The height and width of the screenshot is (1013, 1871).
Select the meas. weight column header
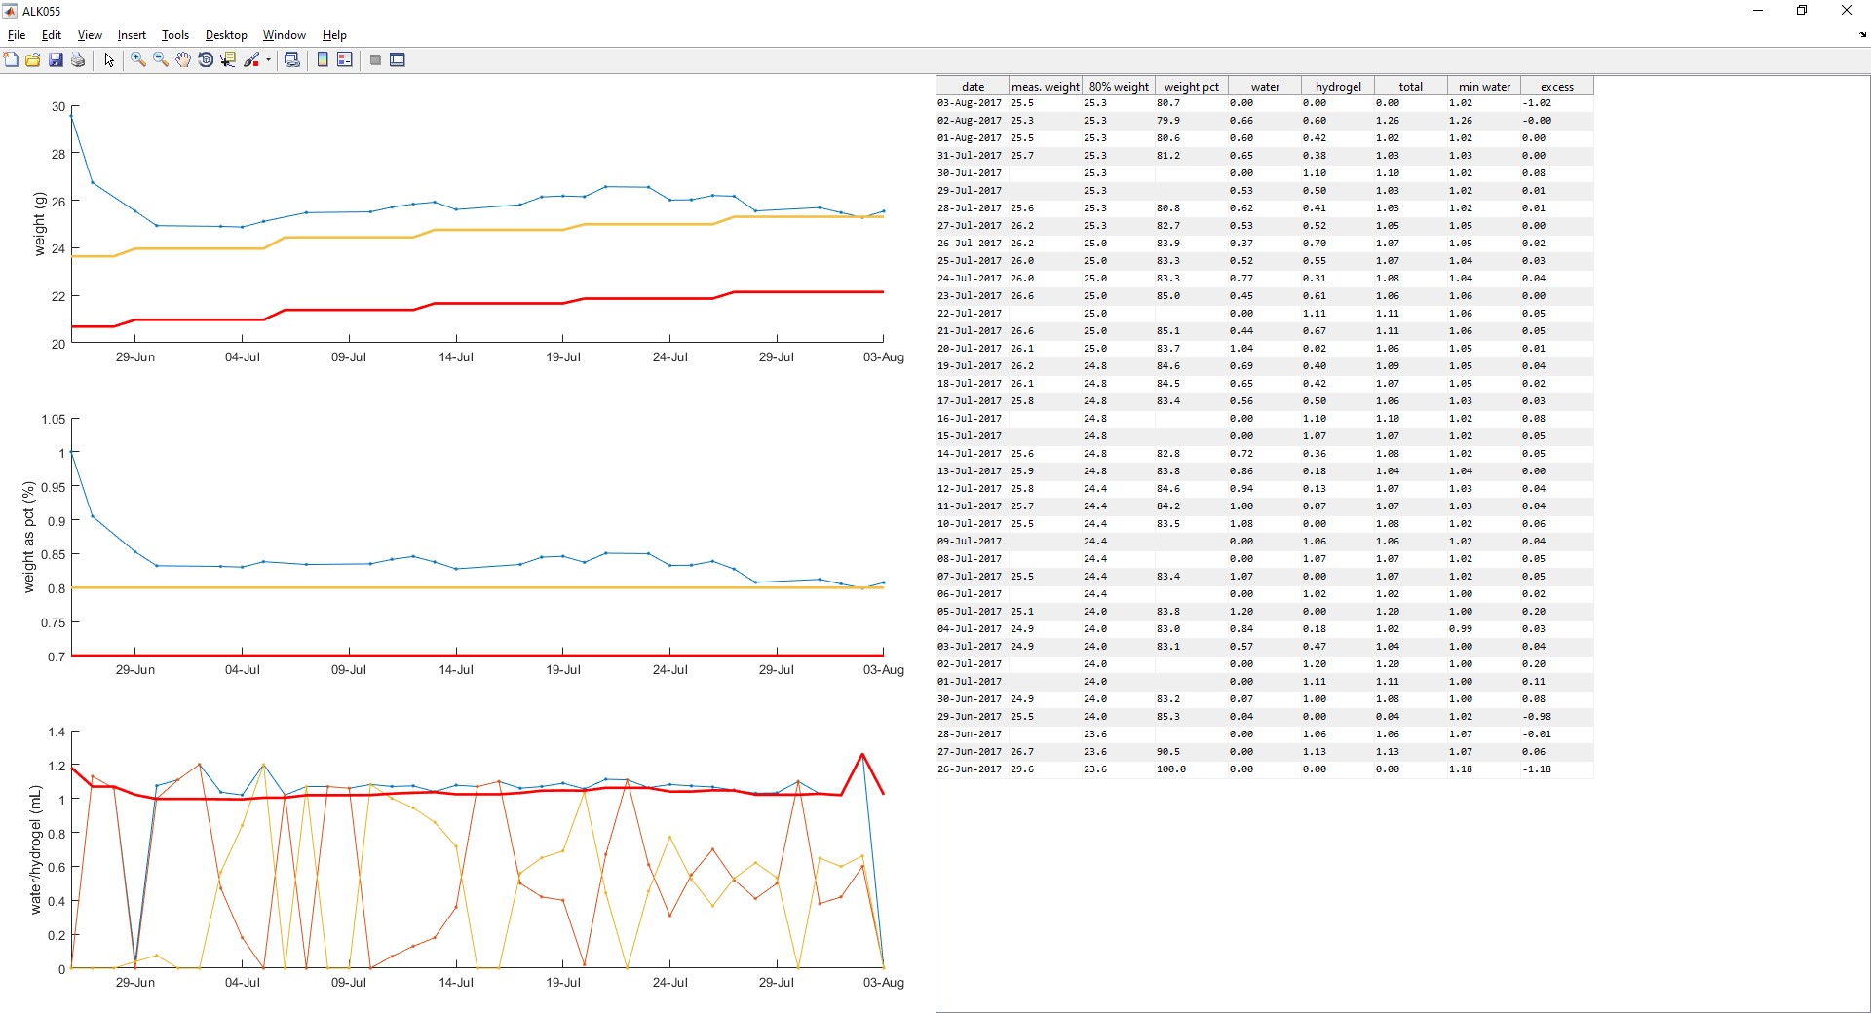click(x=1044, y=86)
